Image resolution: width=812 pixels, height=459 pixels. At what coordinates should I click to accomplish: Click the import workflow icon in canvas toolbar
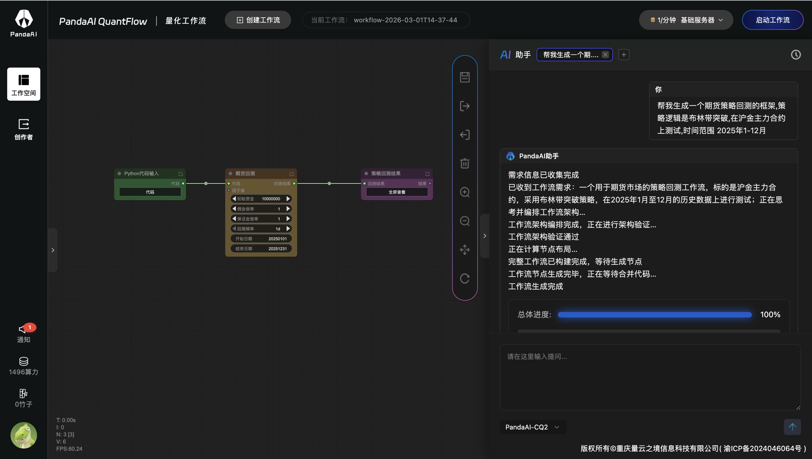(465, 135)
